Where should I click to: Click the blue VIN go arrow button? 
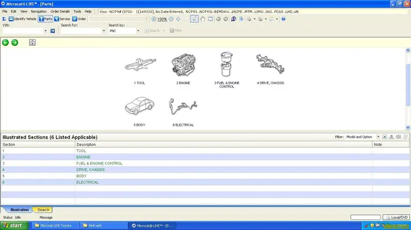(x=53, y=31)
